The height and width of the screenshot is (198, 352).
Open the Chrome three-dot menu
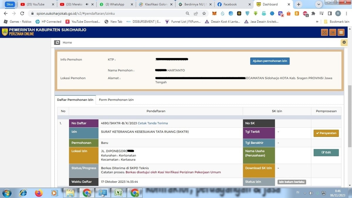click(346, 13)
